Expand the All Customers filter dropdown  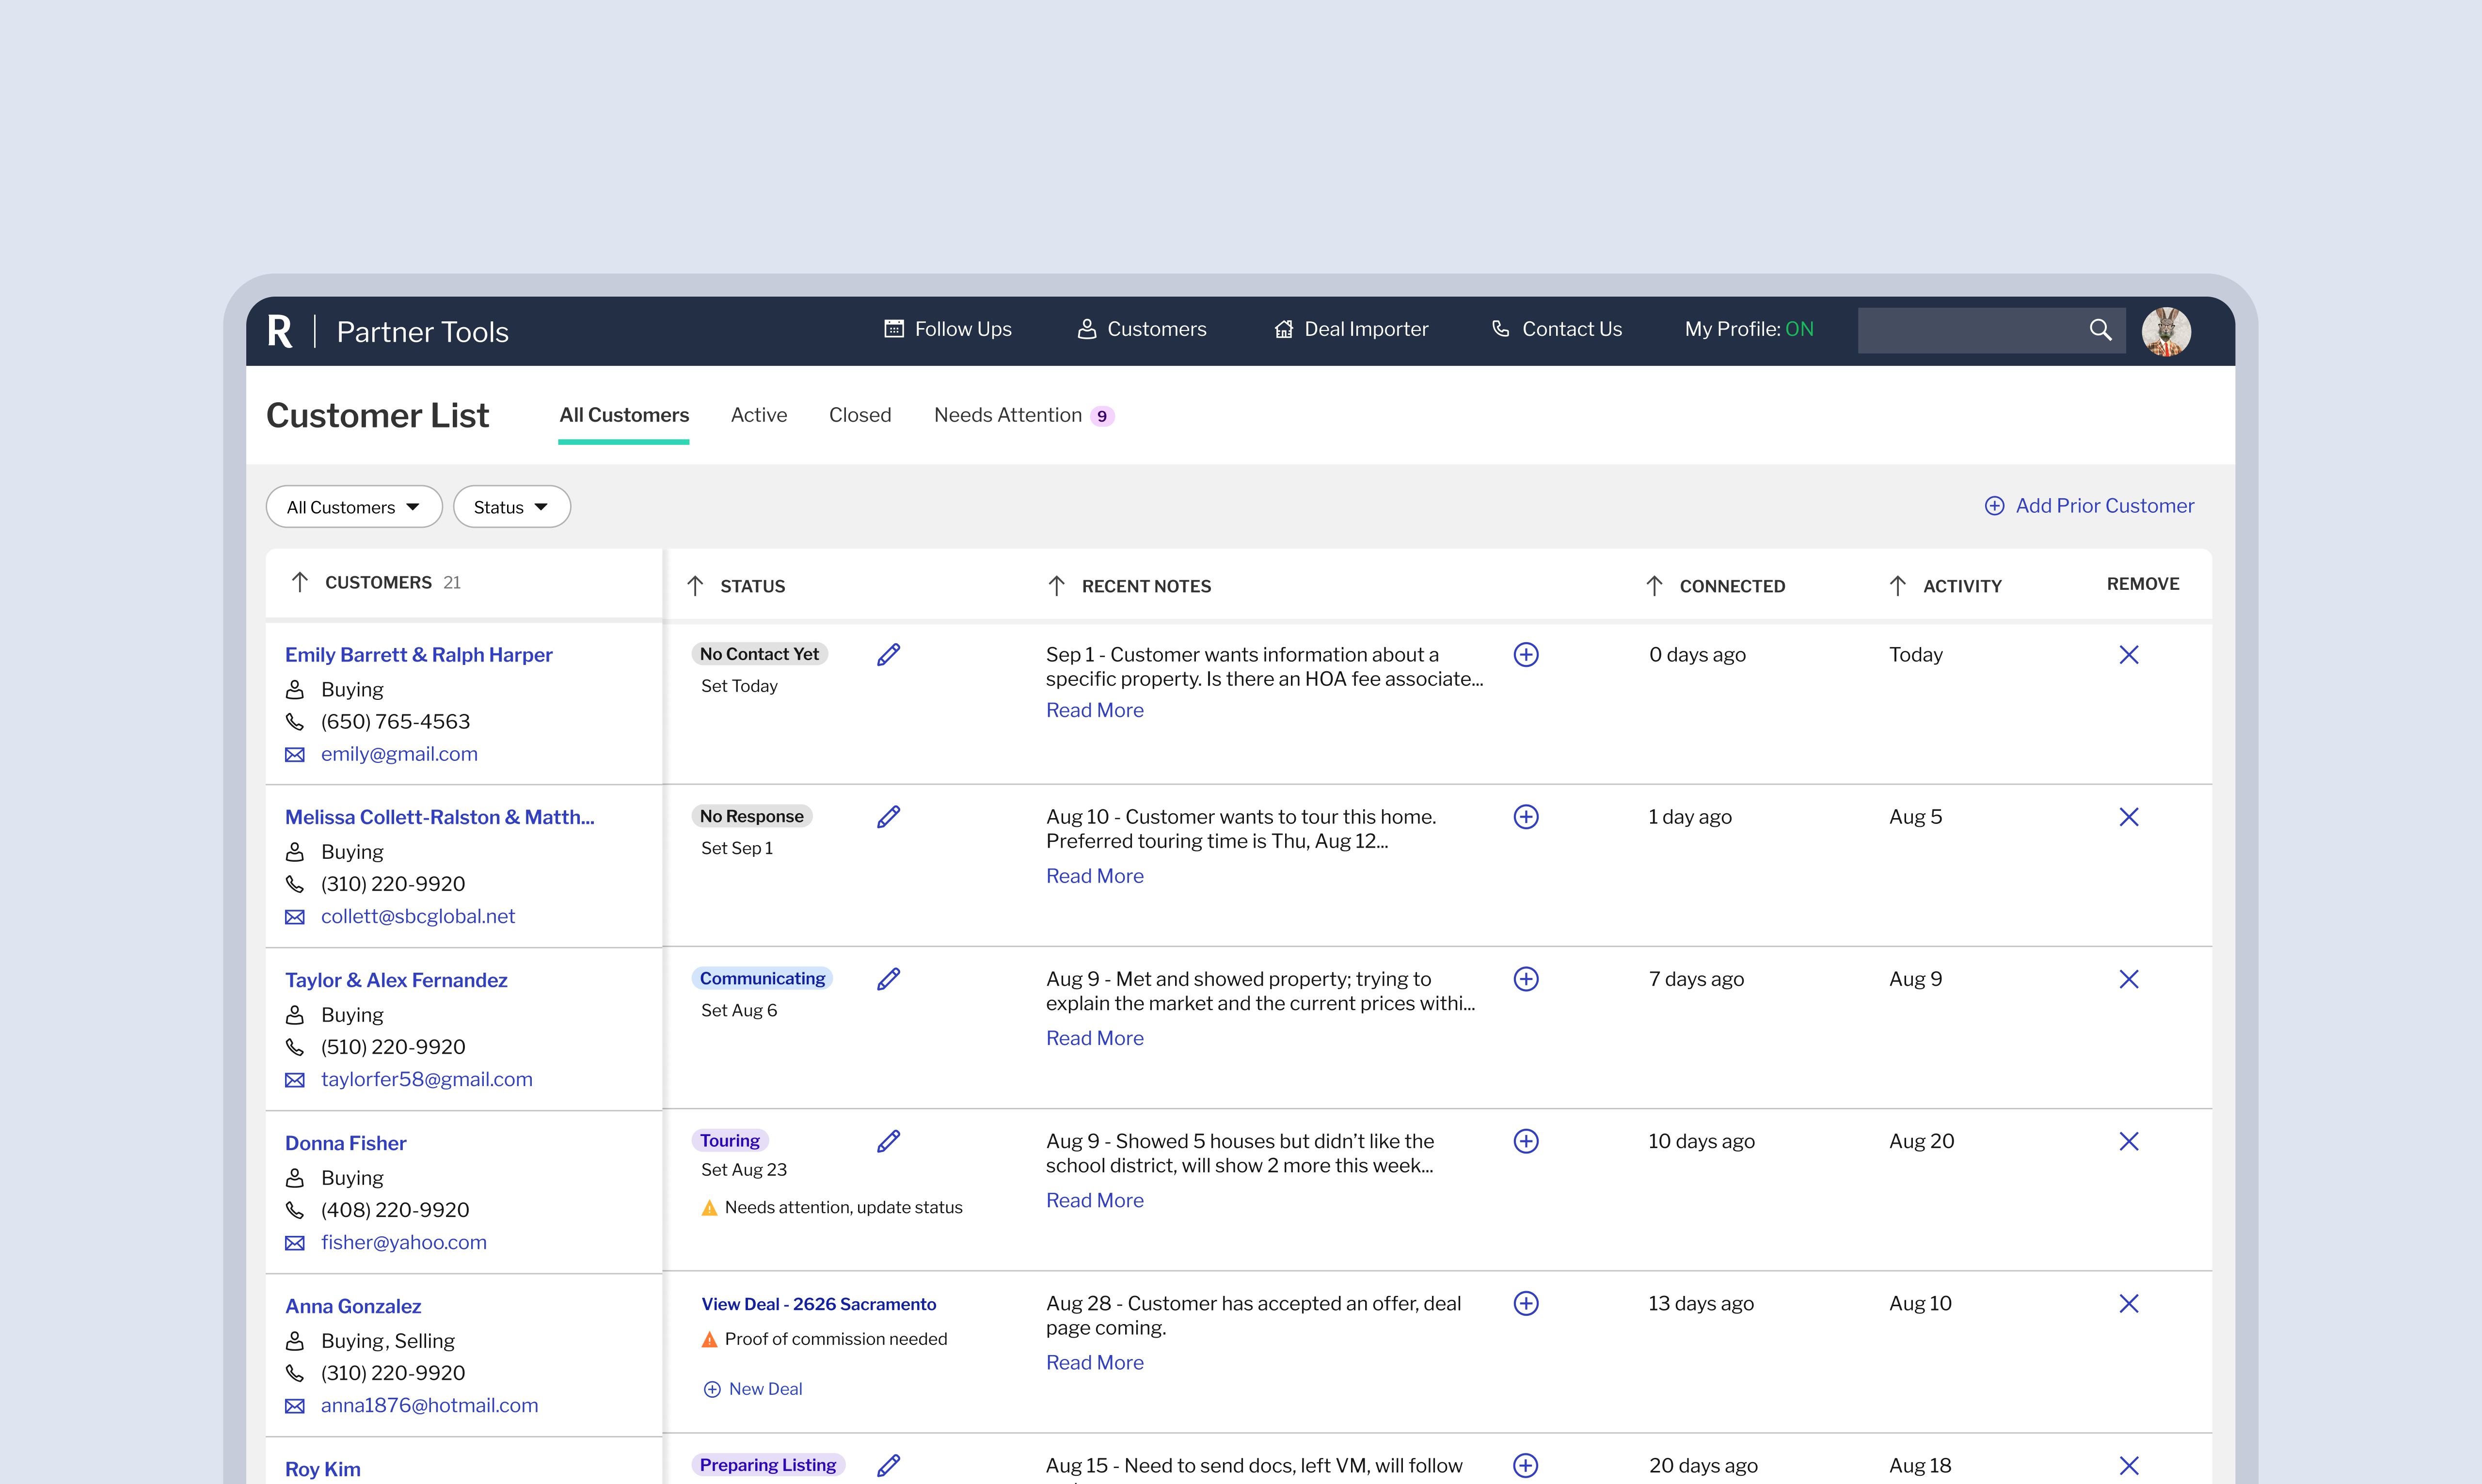(x=354, y=507)
